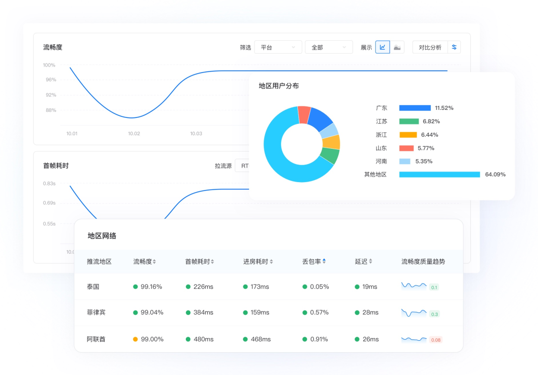Click the 广东 blue legend bar
Screen dimensions: 538x375
coord(414,108)
